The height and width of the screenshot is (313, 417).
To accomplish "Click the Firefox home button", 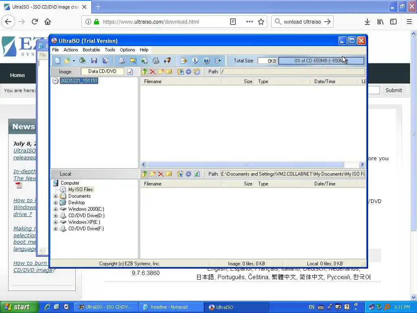I will pyautogui.click(x=48, y=22).
